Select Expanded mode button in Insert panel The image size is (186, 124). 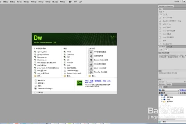coord(166,15)
